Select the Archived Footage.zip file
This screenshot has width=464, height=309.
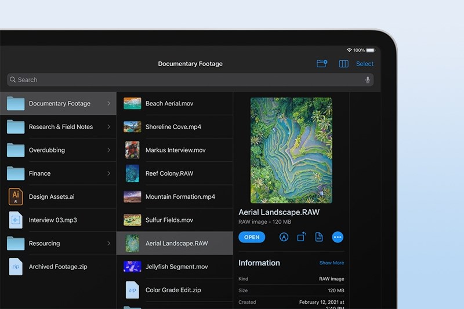click(57, 267)
